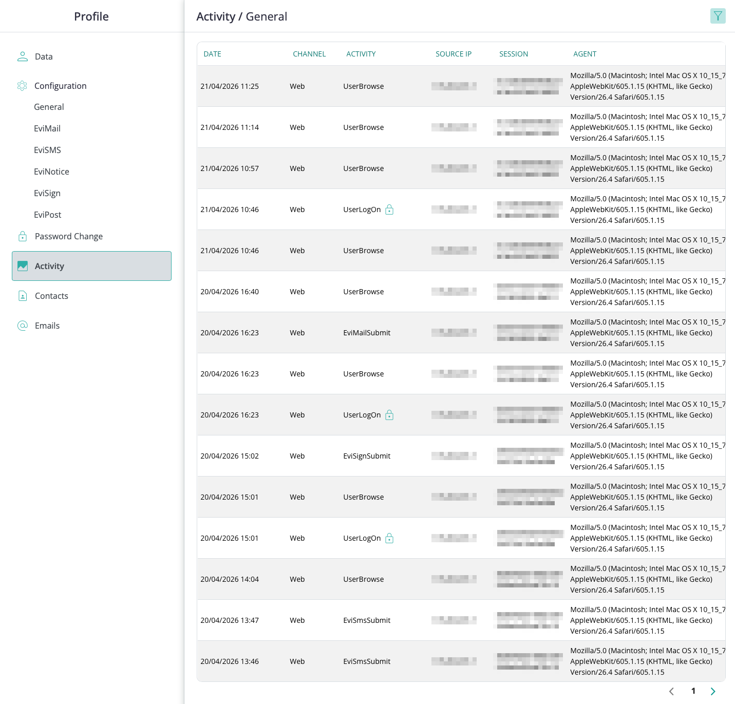Screen dimensions: 735x704
Task: Open the Emails section
Action: 47,326
